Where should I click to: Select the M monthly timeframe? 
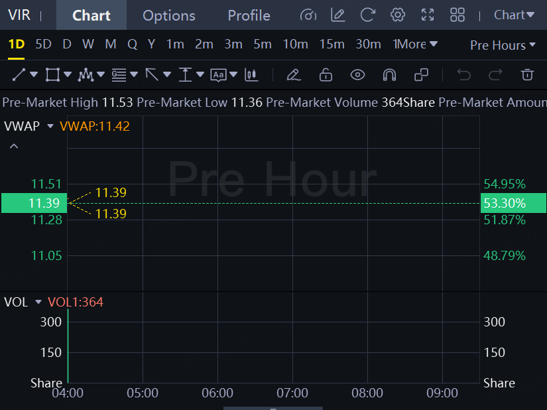111,44
